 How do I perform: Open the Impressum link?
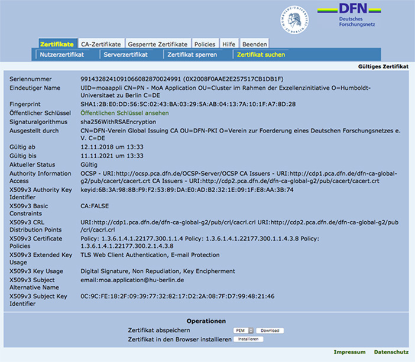tap(349, 352)
